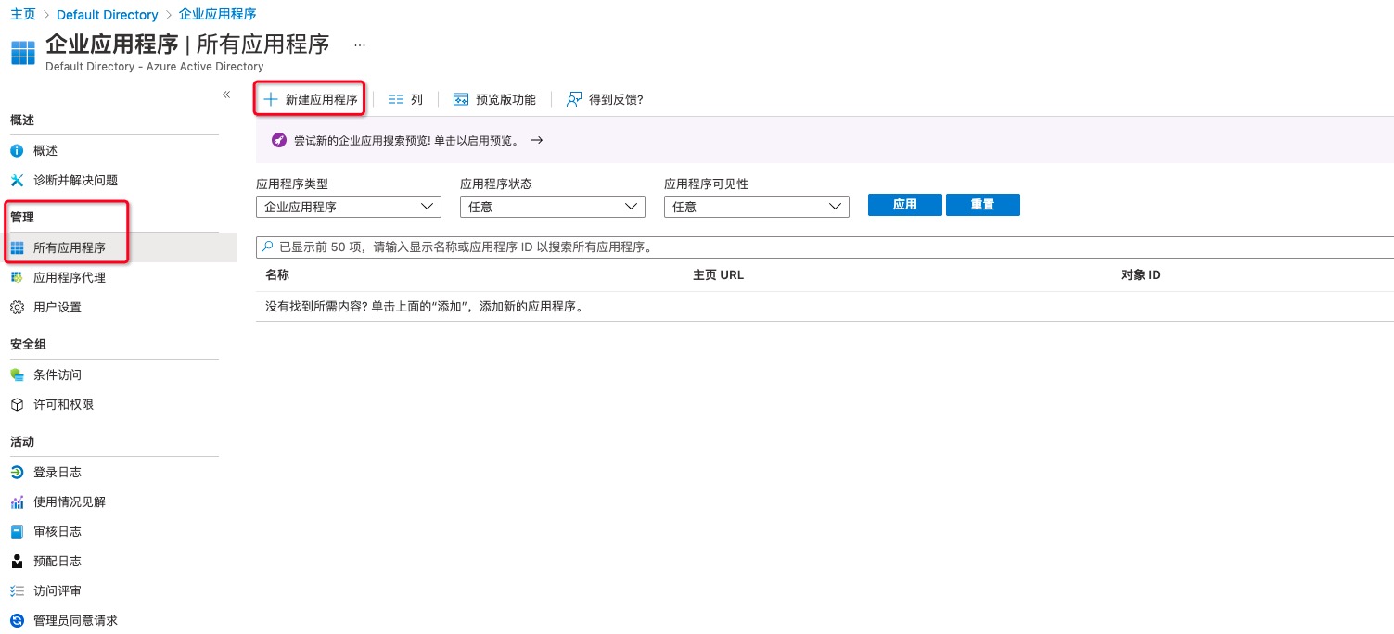Click the 预览版功能 icon
The height and width of the screenshot is (634, 1394).
461,99
